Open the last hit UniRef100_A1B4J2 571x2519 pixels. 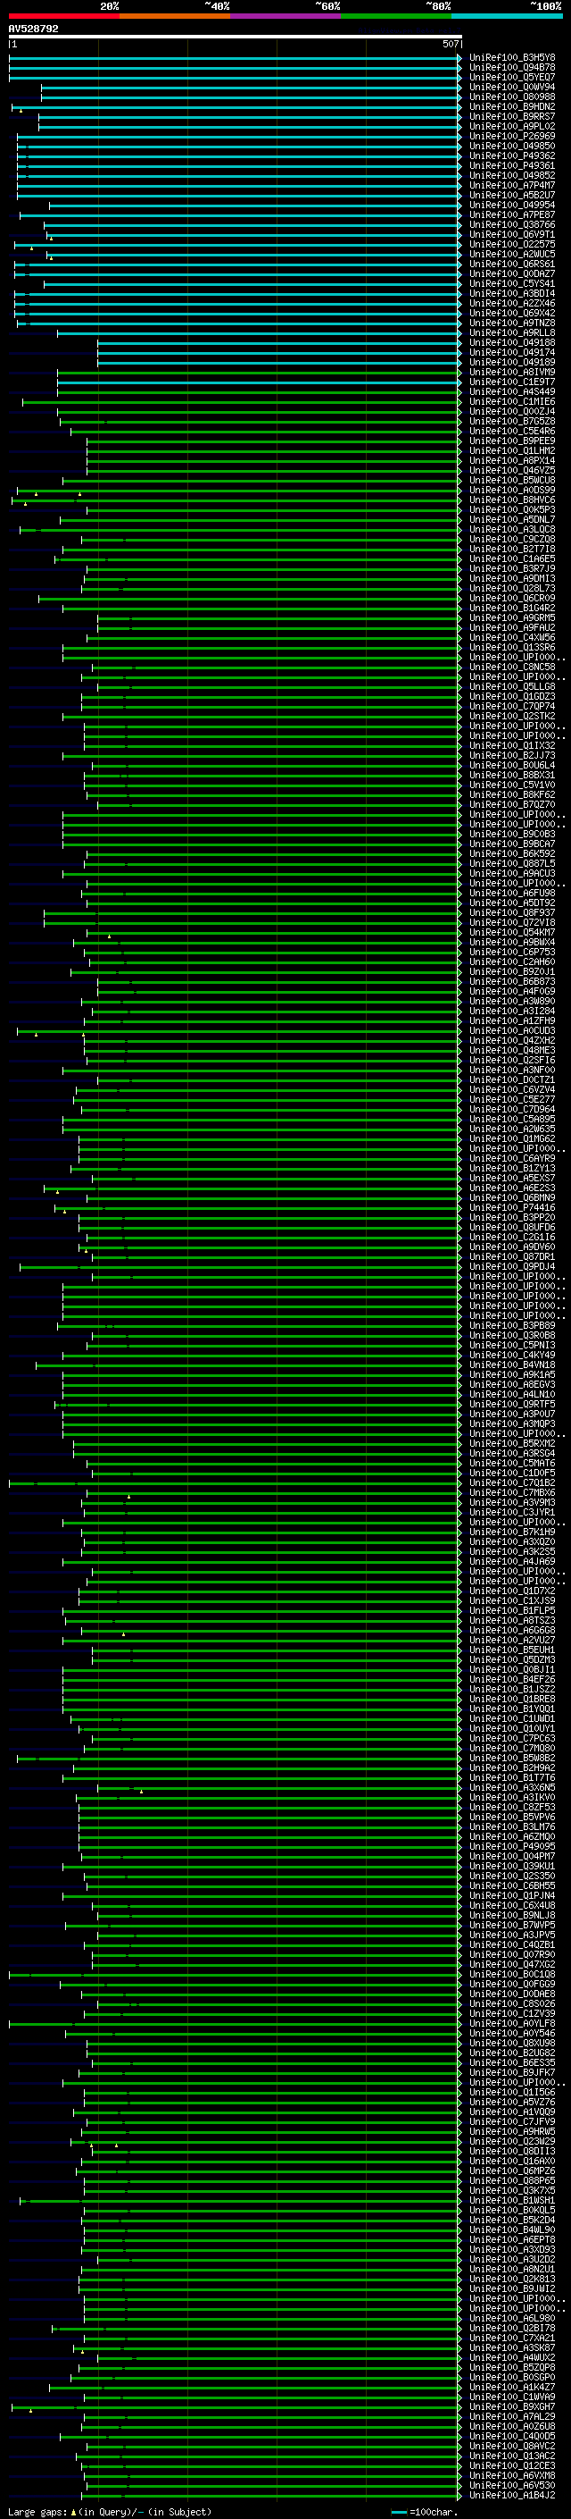[x=511, y=2495]
